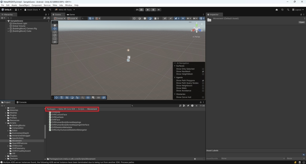Image resolution: width=306 pixels, height=164 pixels.
Task: Adjust the Project panel zoom slider
Action: pyautogui.click(x=195, y=159)
